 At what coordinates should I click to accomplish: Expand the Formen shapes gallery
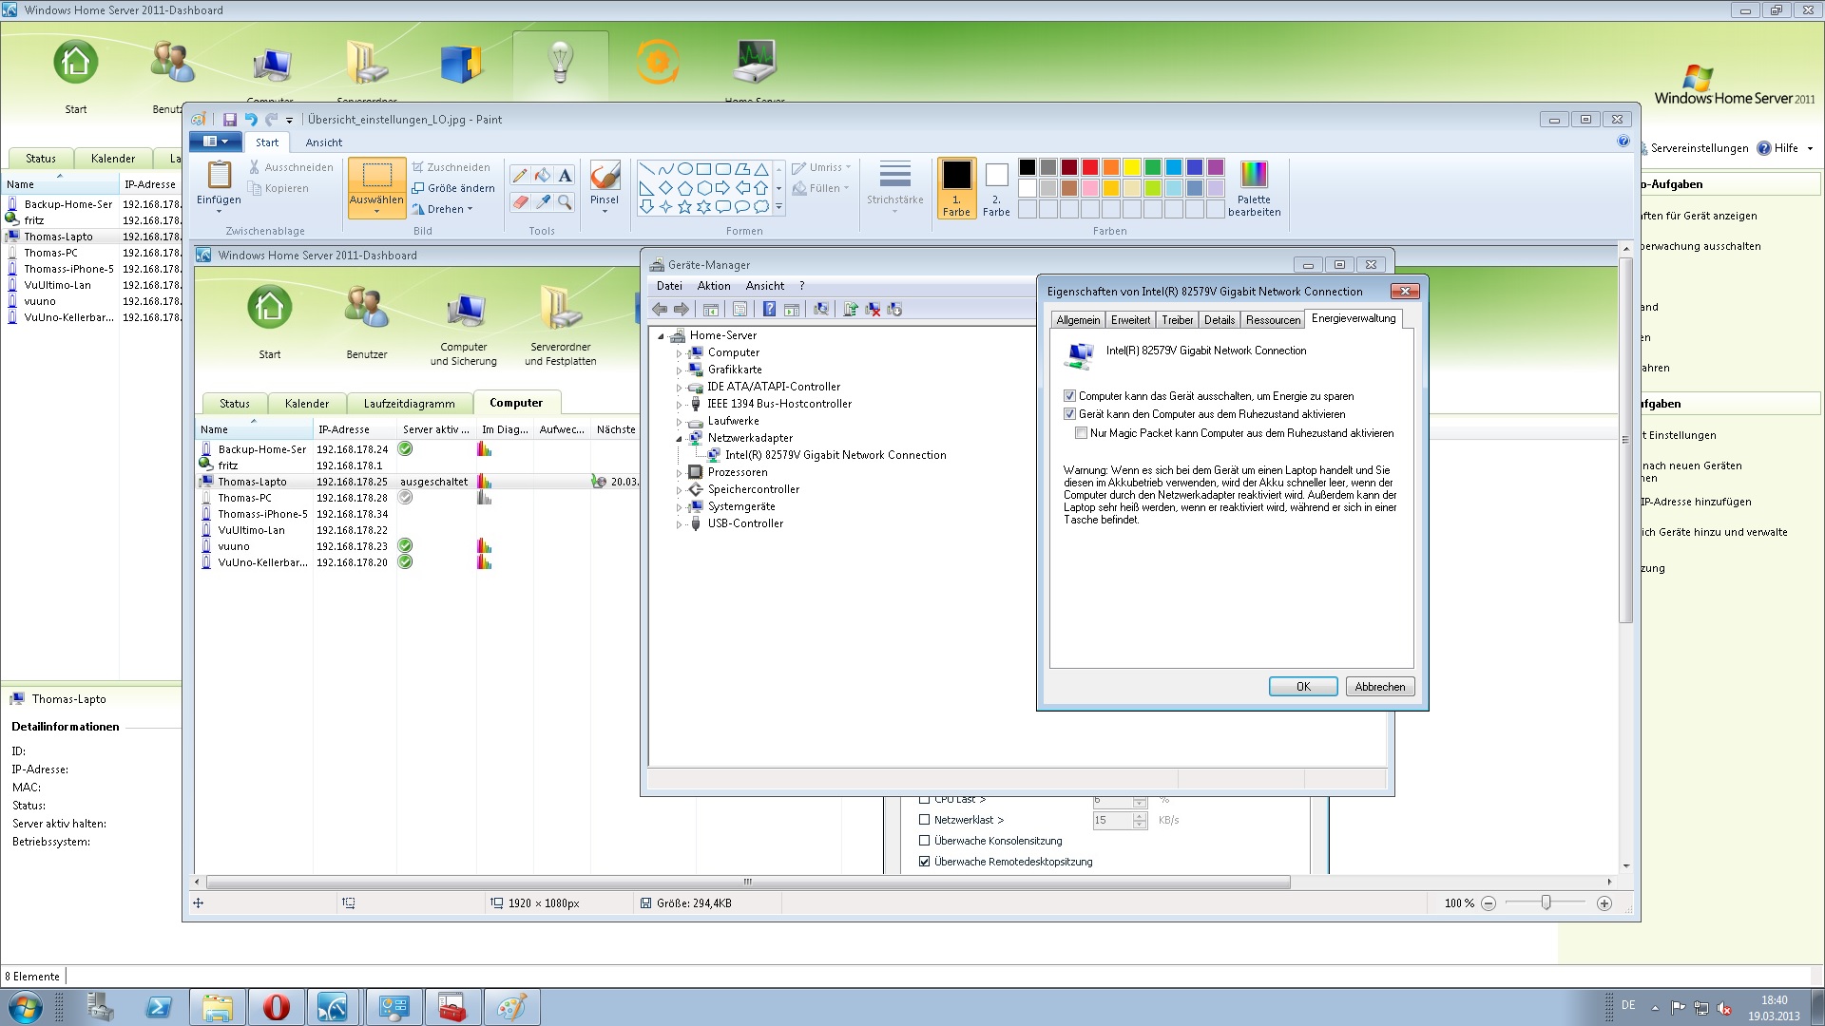[x=778, y=206]
